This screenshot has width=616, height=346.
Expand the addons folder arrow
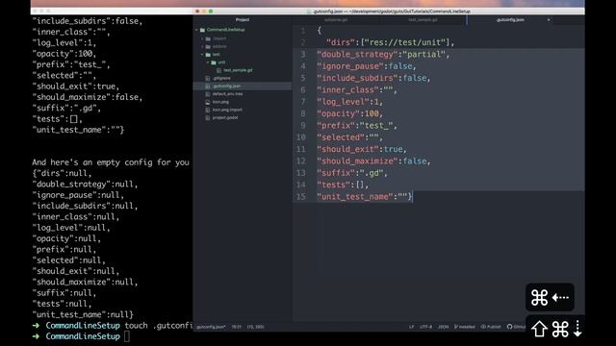(202, 47)
